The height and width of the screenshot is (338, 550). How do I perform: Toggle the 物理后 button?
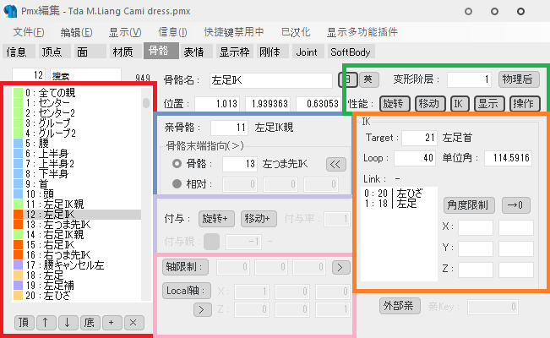[517, 79]
